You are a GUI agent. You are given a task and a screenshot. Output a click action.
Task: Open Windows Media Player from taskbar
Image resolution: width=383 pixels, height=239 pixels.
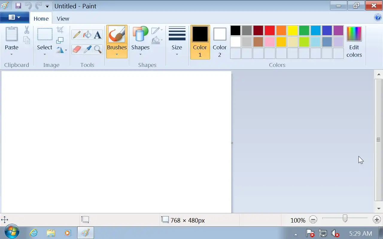[x=68, y=233]
